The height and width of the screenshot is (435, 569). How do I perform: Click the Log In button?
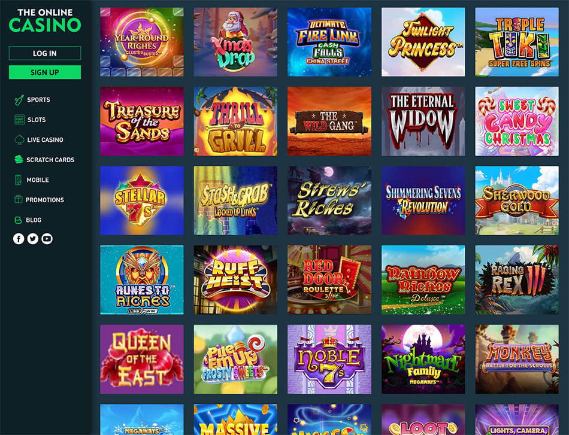(45, 53)
